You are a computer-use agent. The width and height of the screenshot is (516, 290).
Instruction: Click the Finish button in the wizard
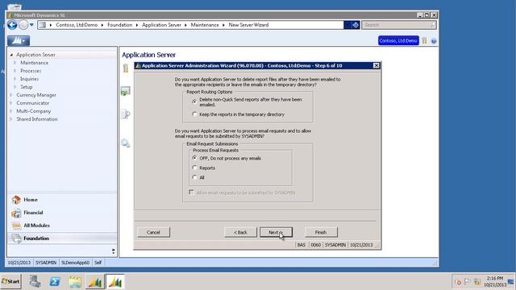[x=321, y=232]
